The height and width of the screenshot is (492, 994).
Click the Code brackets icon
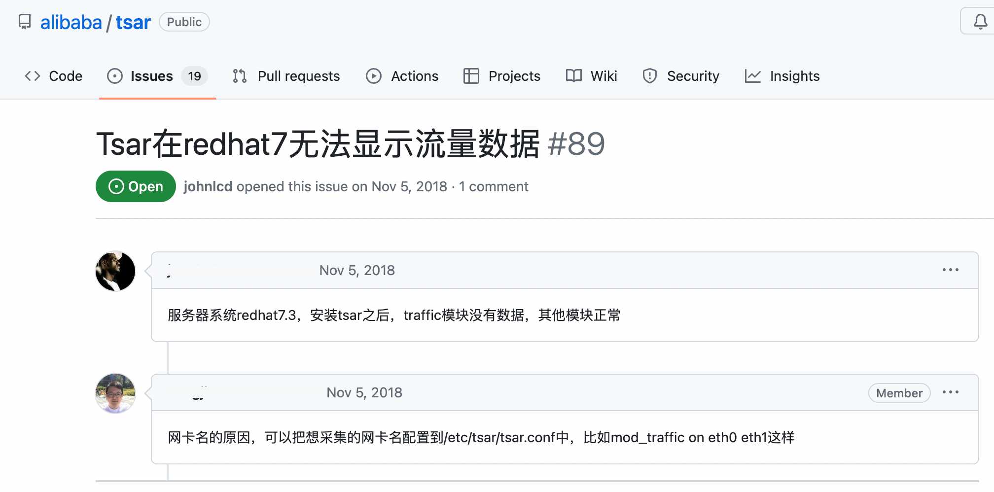coord(33,76)
